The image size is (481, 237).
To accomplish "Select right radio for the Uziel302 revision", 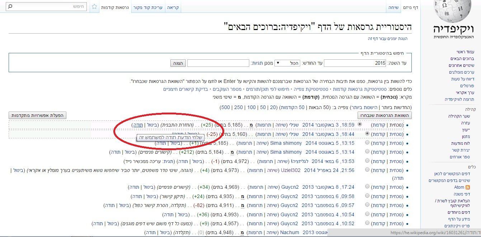I will 367,169.
